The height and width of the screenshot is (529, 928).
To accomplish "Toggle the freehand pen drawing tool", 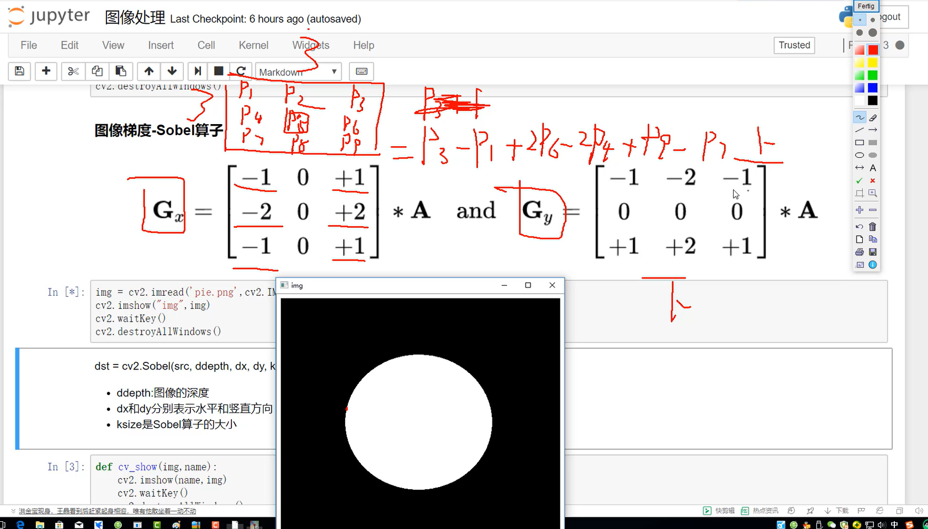I will pyautogui.click(x=860, y=117).
